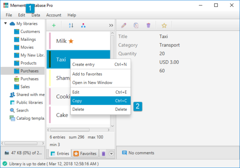Open Search in the sidebar
This screenshot has height=168, width=240.
[22, 110]
